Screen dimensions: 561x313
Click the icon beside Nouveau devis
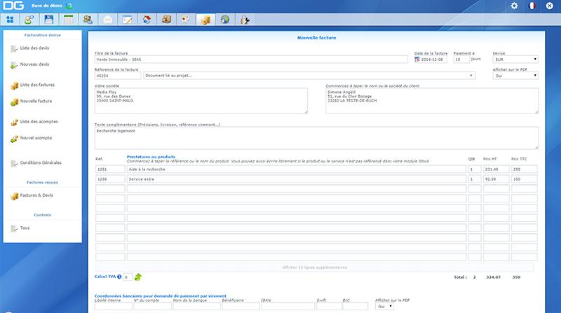click(14, 65)
